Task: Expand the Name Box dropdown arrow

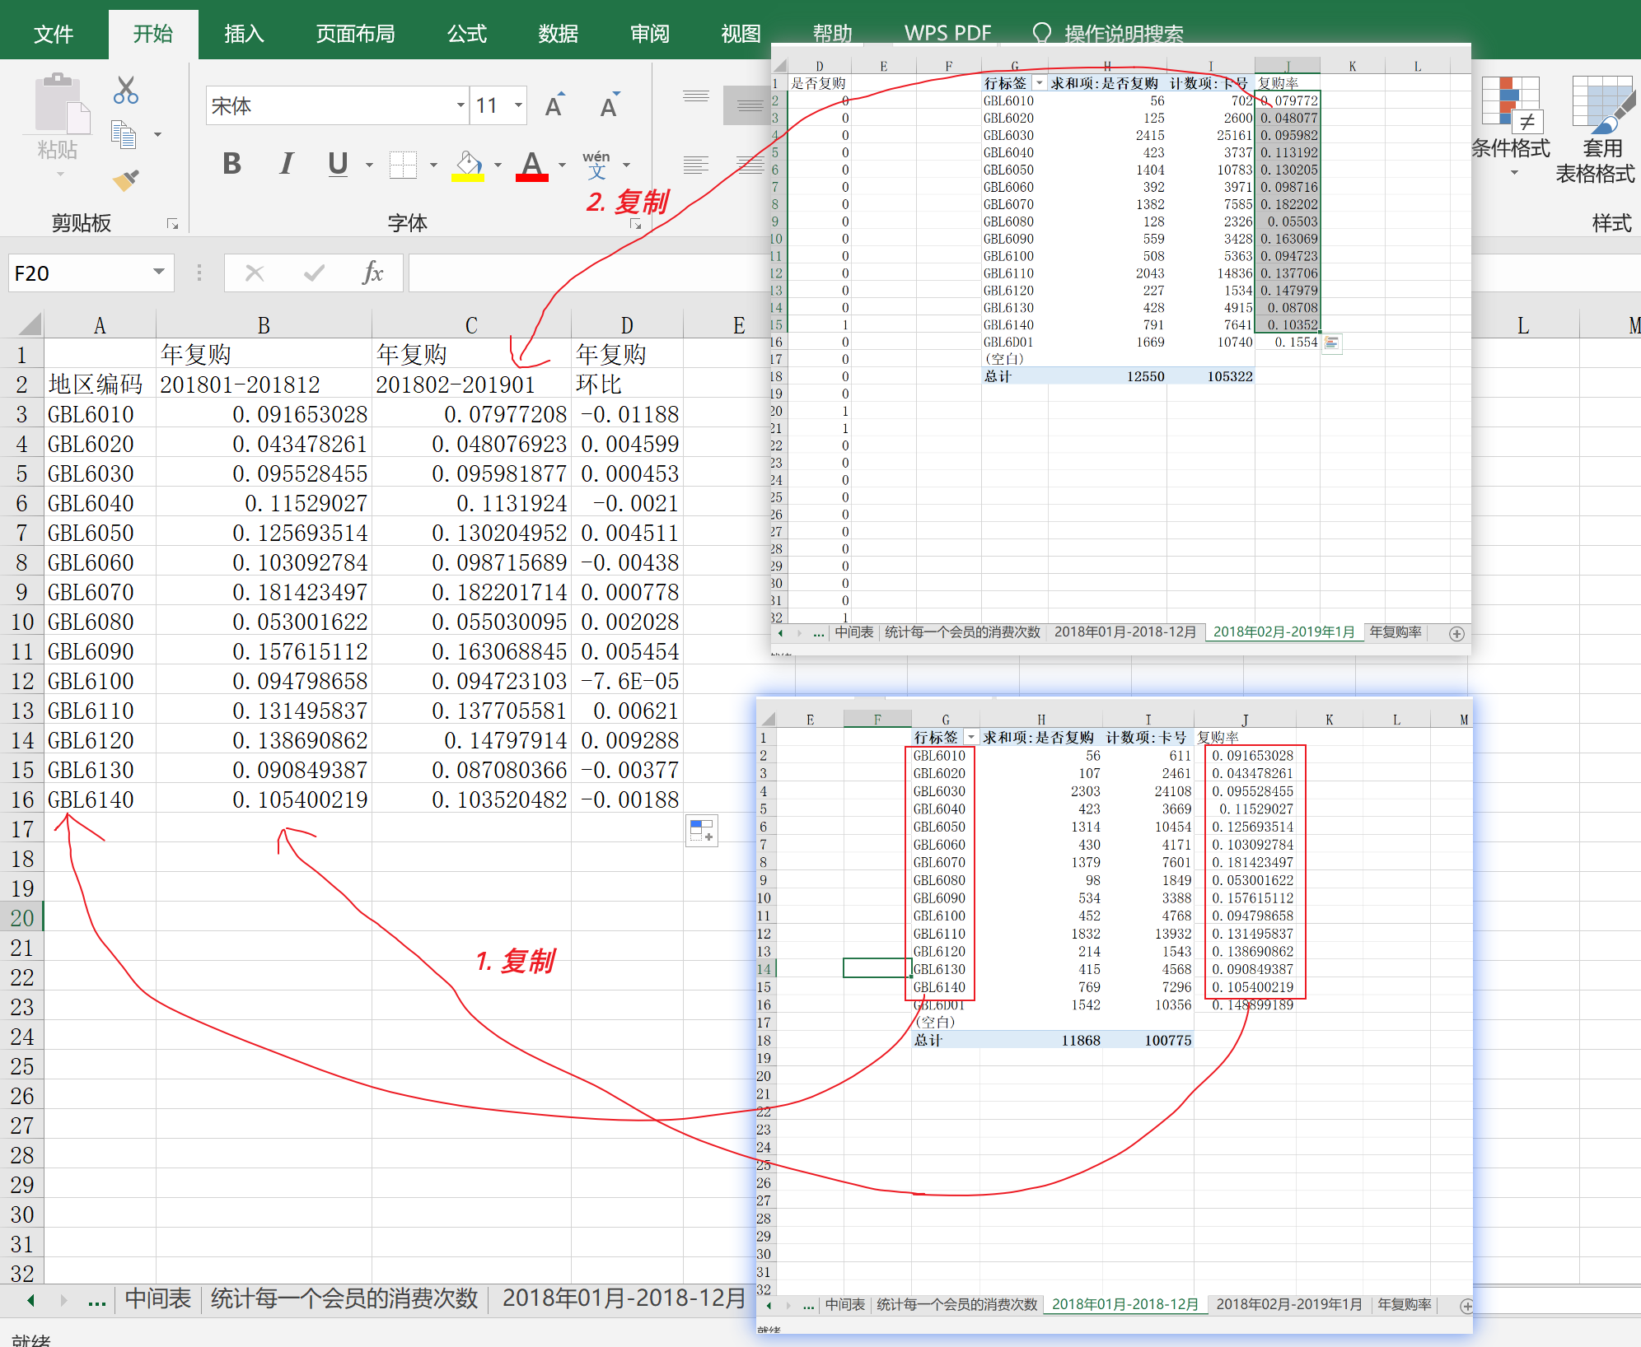Action: [x=158, y=273]
